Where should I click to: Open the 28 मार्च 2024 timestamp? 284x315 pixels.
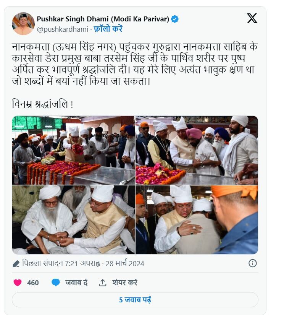(x=125, y=263)
